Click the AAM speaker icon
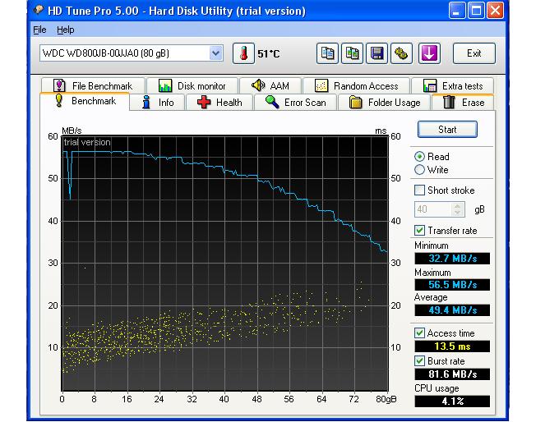Screen dimensions: 559x422 point(258,85)
